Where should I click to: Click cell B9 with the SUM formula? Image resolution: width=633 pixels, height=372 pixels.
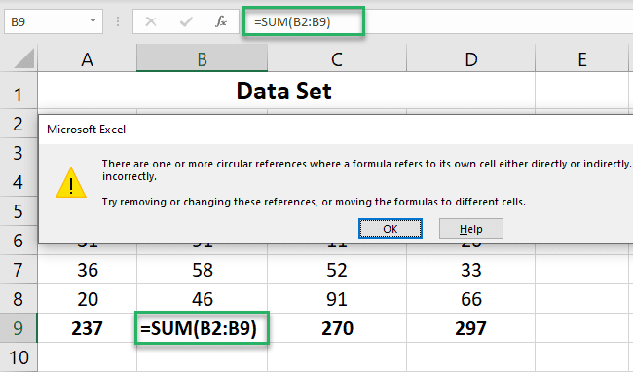tap(202, 328)
